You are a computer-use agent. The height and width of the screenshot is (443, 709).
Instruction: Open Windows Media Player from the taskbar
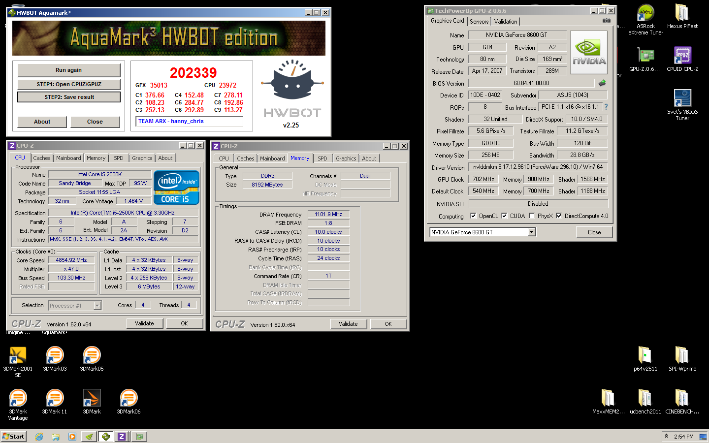tap(72, 436)
